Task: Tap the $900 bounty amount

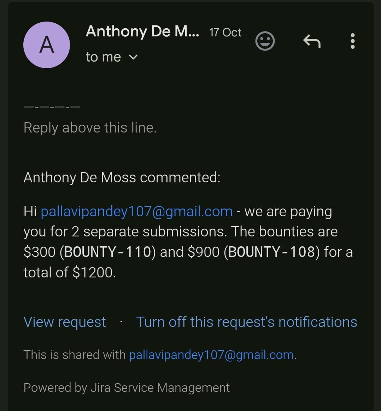Action: 204,252
